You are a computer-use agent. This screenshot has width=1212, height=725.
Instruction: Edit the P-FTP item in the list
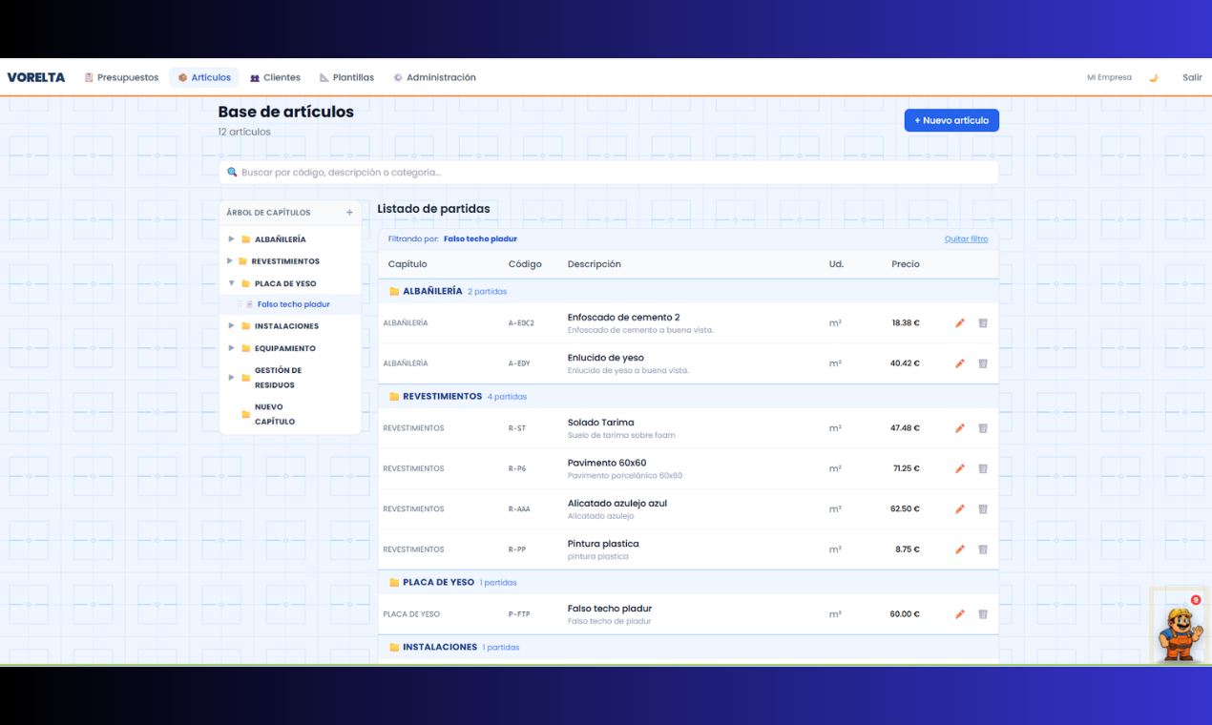(x=960, y=614)
